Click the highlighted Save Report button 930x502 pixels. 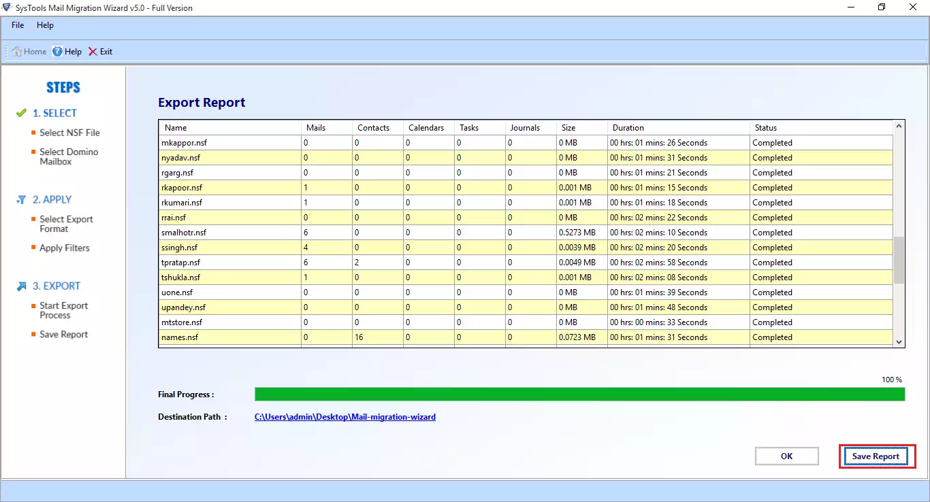(877, 456)
